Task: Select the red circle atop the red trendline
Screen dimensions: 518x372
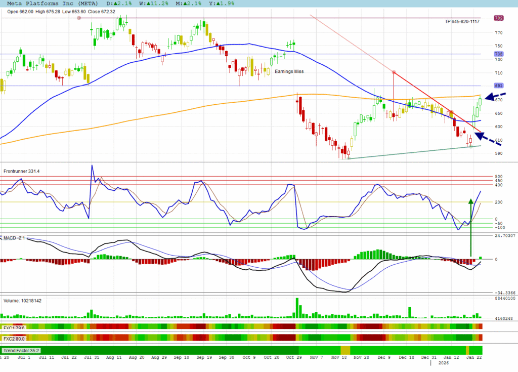Action: (393, 72)
